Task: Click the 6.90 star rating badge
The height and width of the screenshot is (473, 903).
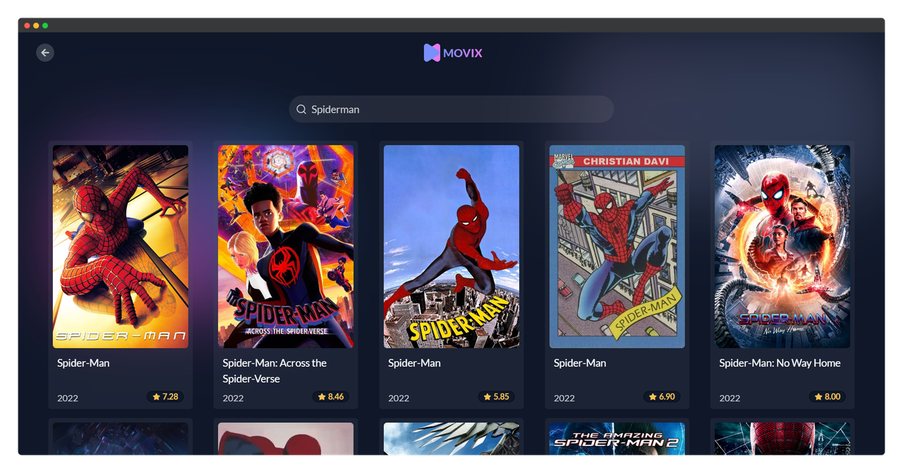Action: pos(662,397)
